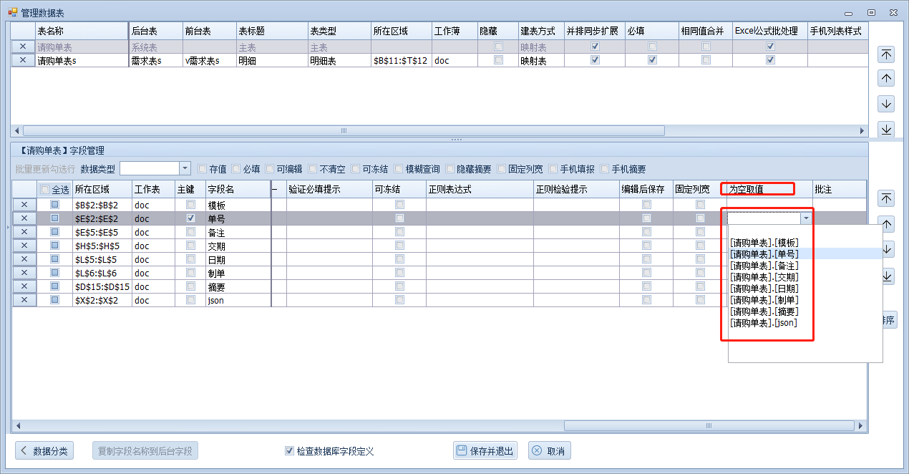Click move-to-top arrow beside upper table
Image resolution: width=909 pixels, height=474 pixels.
click(886, 54)
